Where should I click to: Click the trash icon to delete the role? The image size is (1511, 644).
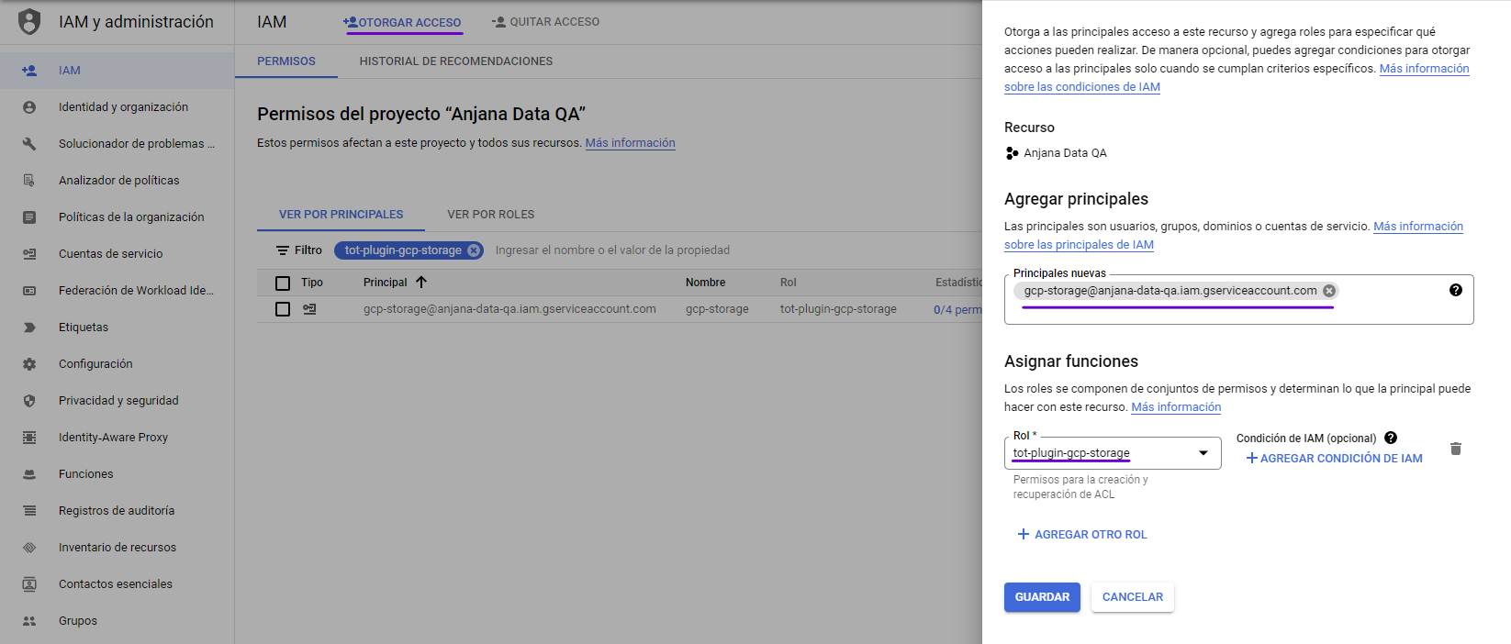pyautogui.click(x=1455, y=449)
